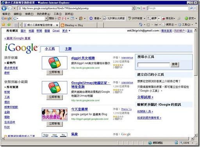Click the vertical page scrollbar thumb

[x=196, y=54]
